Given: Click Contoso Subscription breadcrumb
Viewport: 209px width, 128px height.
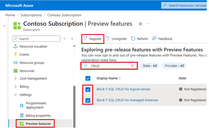Looking at the screenshot, I should tap(64, 15).
